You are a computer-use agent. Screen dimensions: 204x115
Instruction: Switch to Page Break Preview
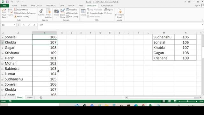click(175, 101)
